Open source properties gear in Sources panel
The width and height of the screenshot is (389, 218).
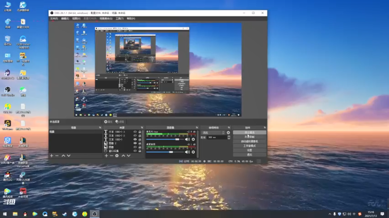tap(117, 156)
